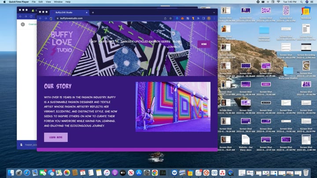317x178 pixels.
Task: Close the BuffyLOVE Studio tab
Action: point(87,12)
